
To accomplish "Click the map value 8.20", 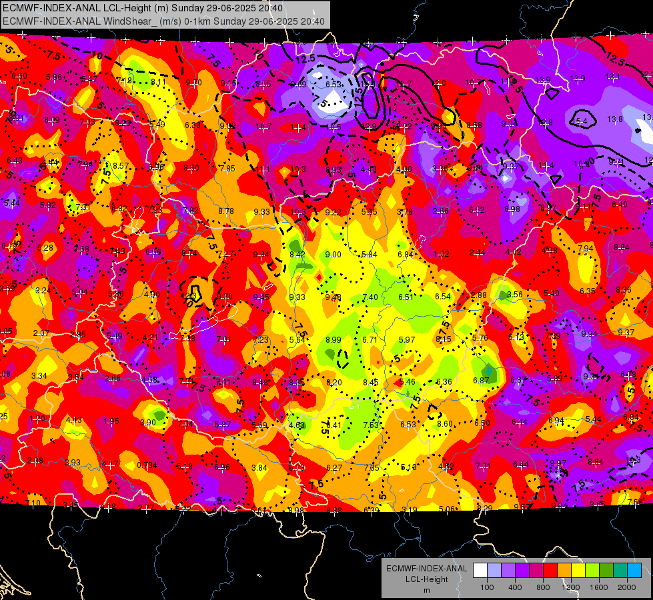I will [x=334, y=382].
